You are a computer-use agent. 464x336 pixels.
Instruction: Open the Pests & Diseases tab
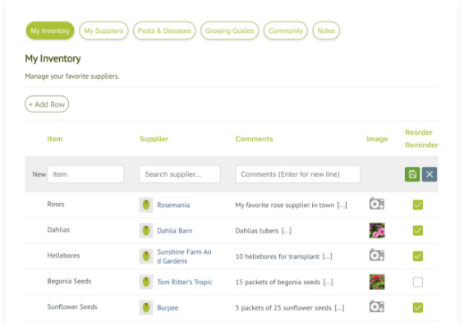point(164,30)
